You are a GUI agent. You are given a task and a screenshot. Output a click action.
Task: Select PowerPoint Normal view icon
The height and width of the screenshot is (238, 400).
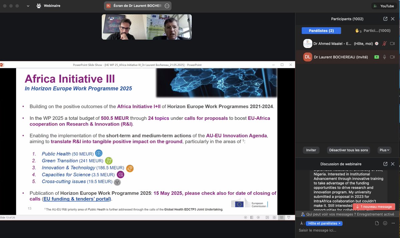click(267, 217)
